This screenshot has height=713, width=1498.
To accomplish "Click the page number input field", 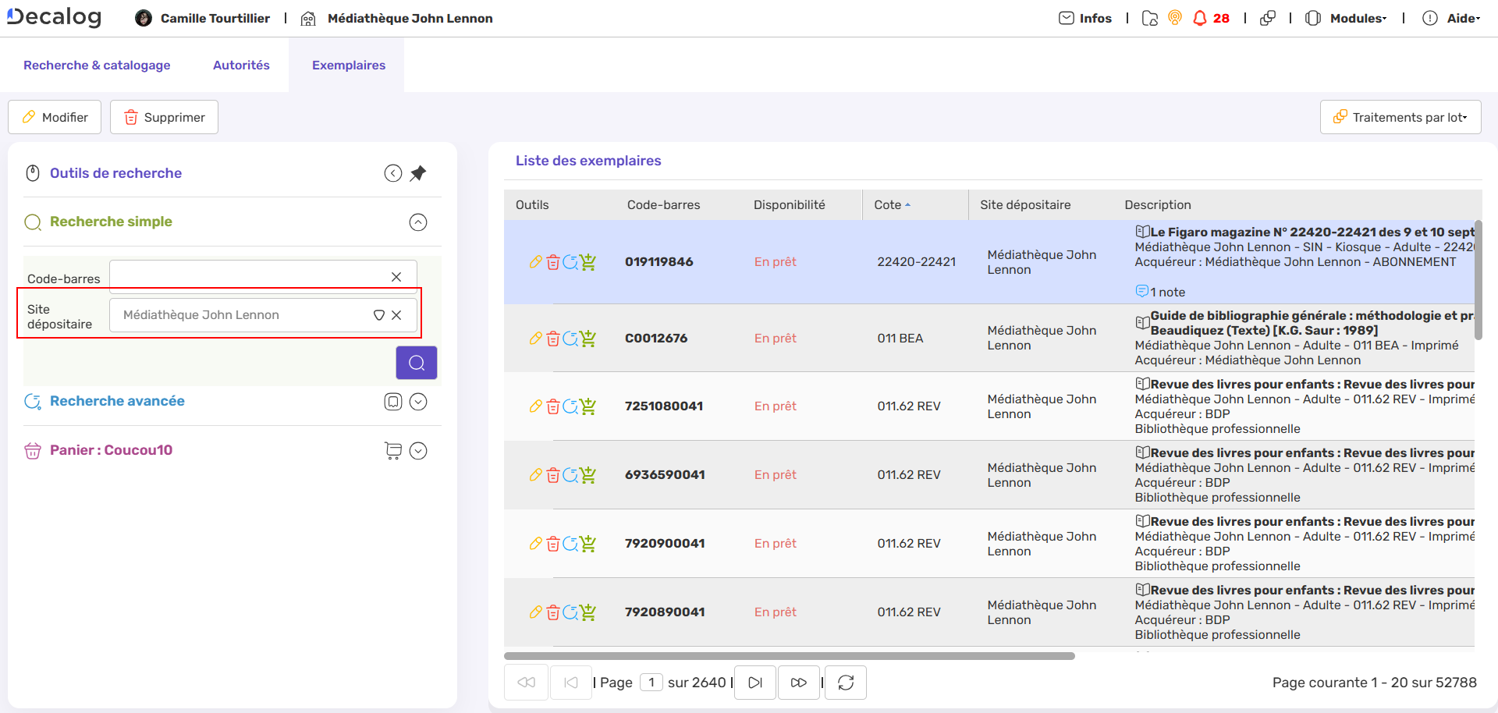I will click(651, 682).
